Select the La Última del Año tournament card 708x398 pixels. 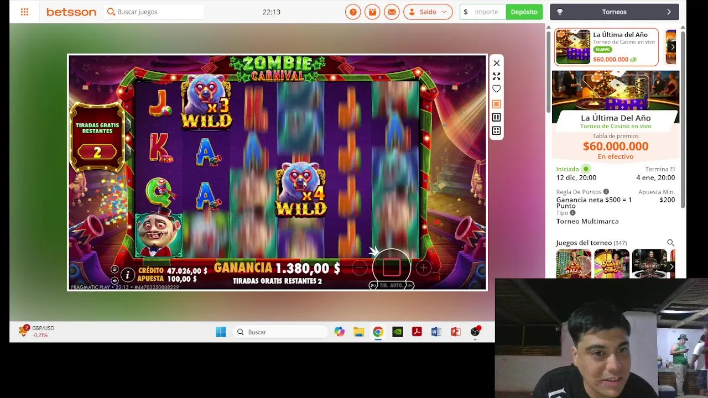click(x=606, y=47)
